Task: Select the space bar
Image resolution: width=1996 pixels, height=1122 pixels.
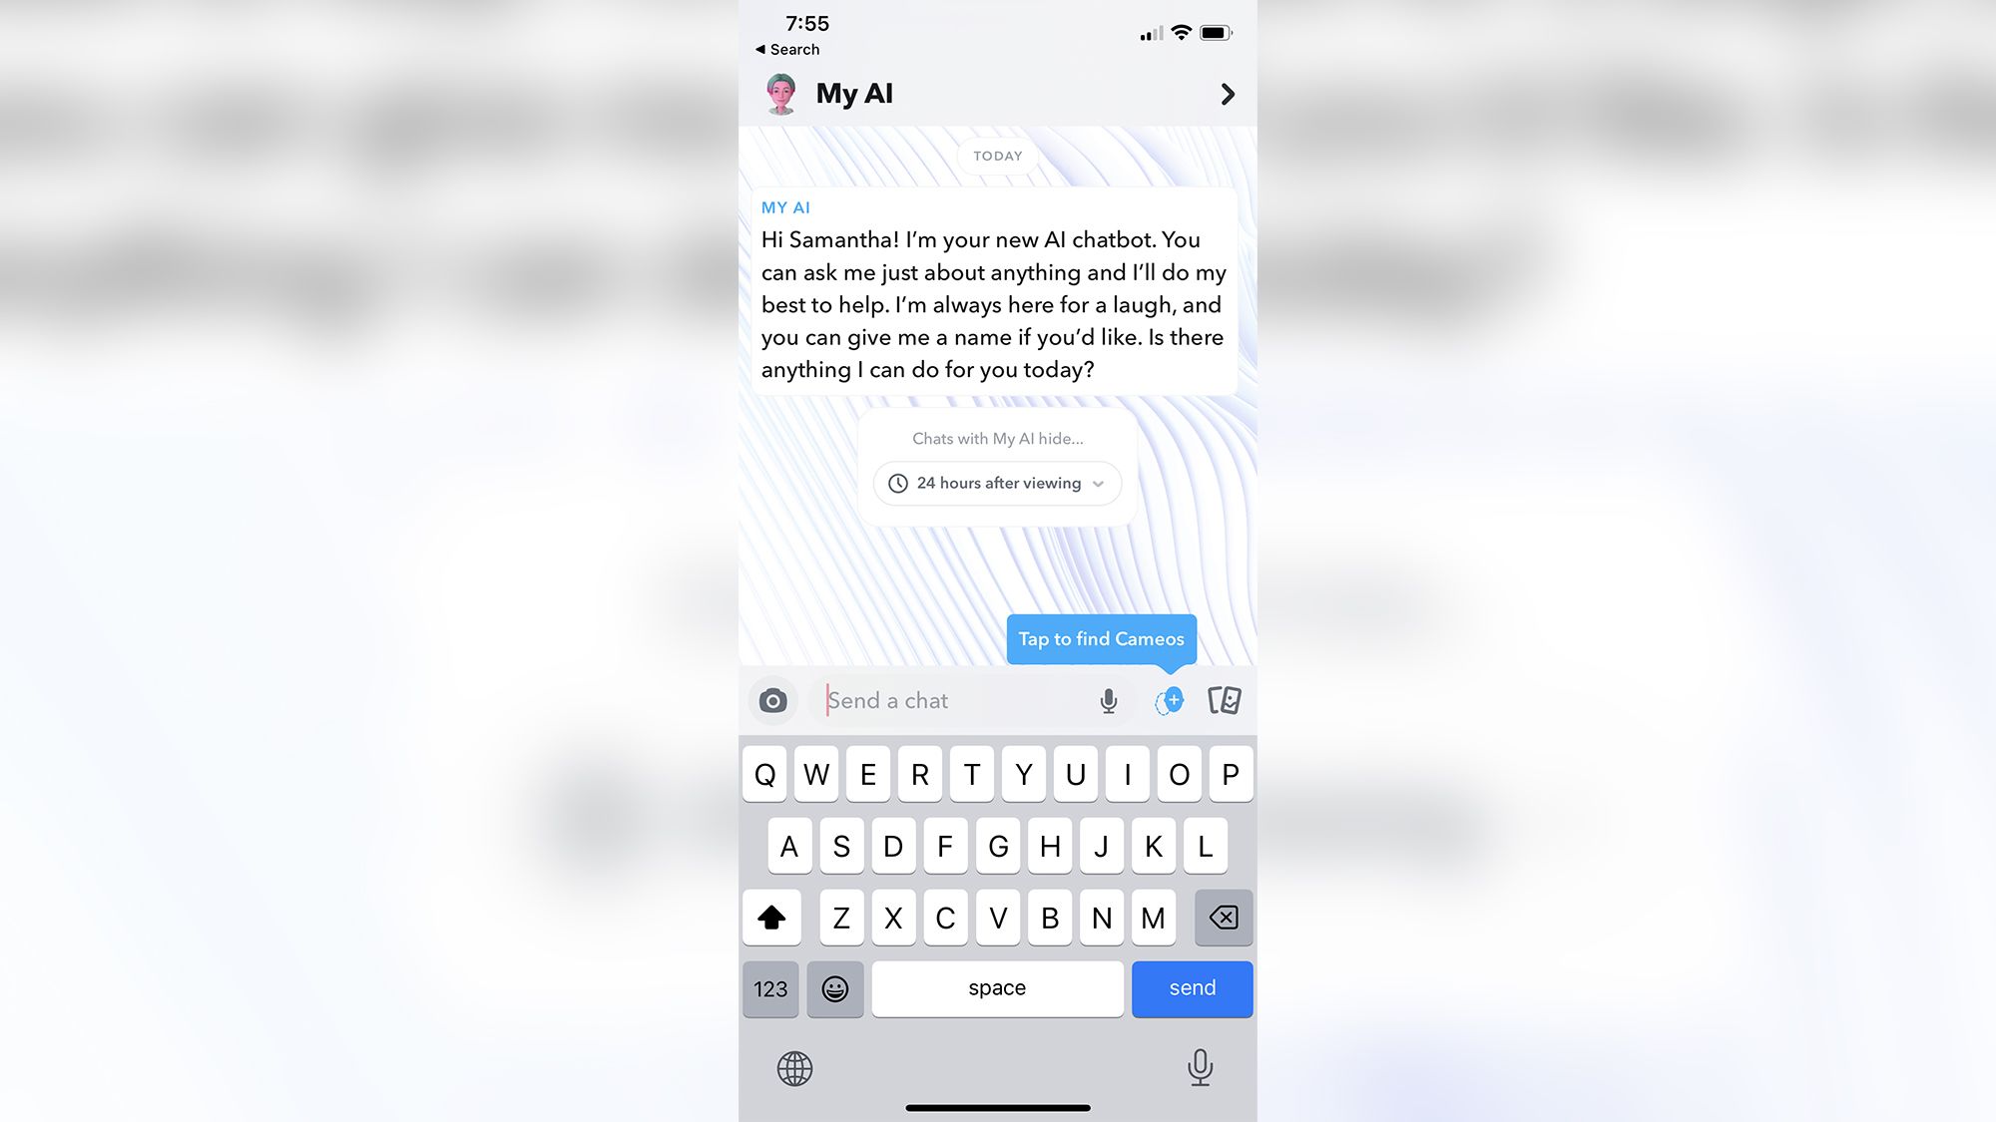Action: point(997,987)
